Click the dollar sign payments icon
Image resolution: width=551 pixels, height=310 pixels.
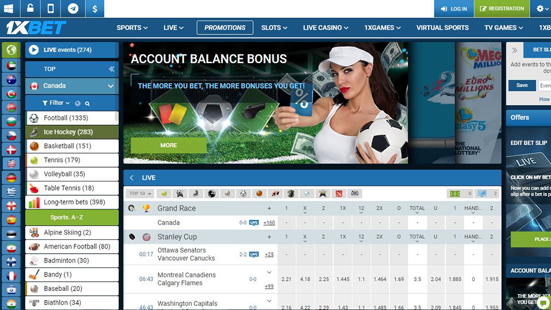95,9
